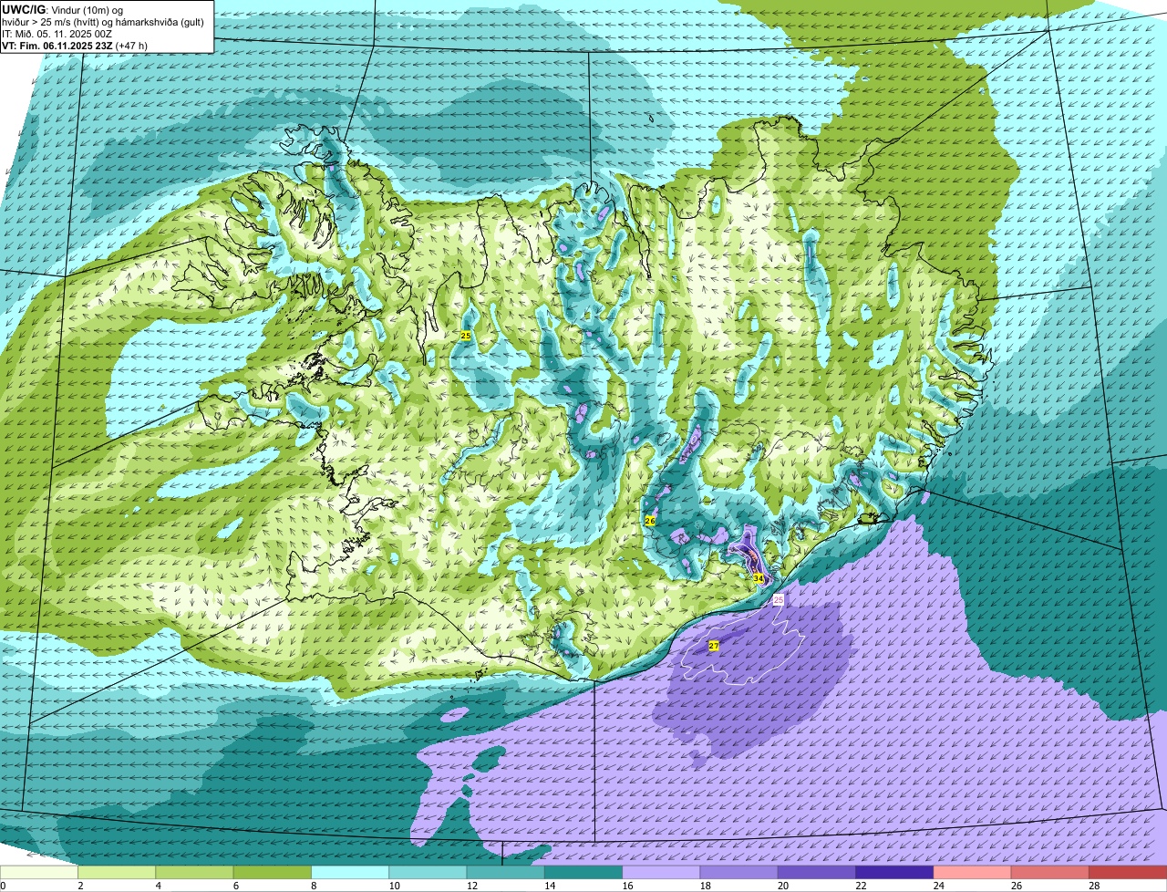This screenshot has height=892, width=1167.
Task: Click the legend tick label '0'
Action: (3, 886)
